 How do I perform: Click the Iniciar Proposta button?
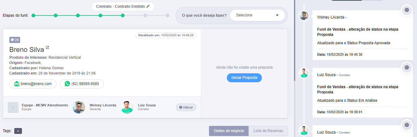pyautogui.click(x=244, y=78)
